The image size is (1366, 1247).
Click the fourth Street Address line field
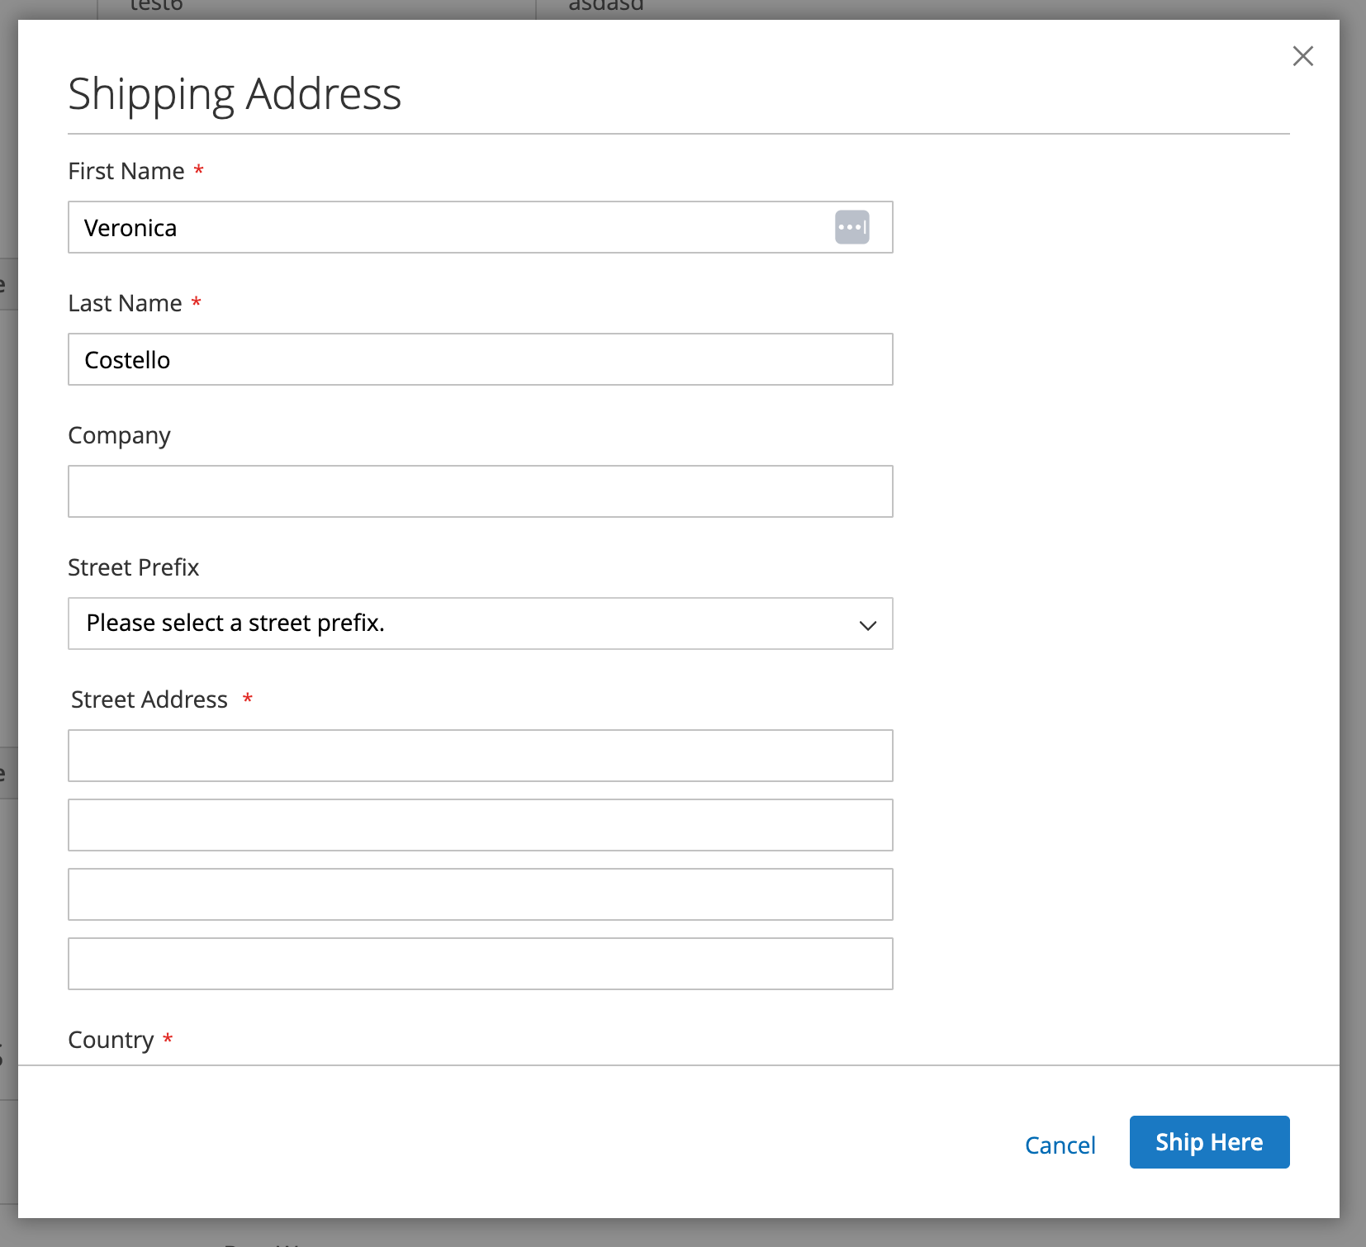480,964
